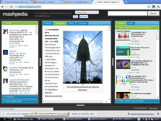This screenshot has height=121, width=161.
Task: Click the Buscar button
Action: pos(153,13)
